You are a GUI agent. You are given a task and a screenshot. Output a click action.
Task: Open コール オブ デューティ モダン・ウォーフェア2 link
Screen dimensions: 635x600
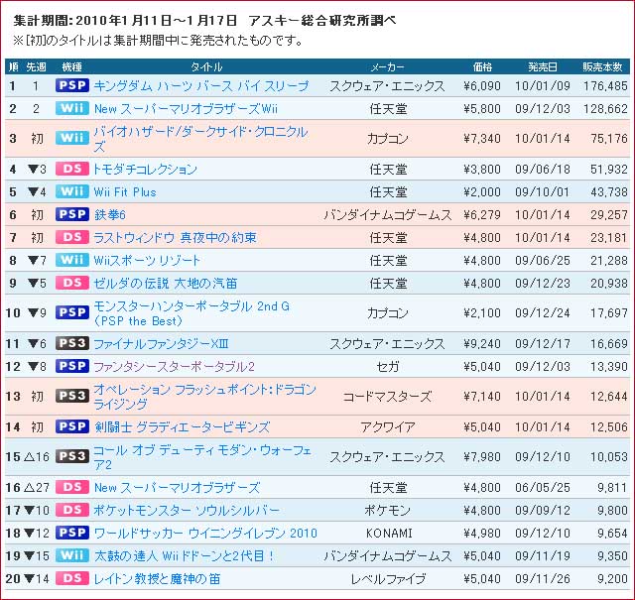coord(202,456)
